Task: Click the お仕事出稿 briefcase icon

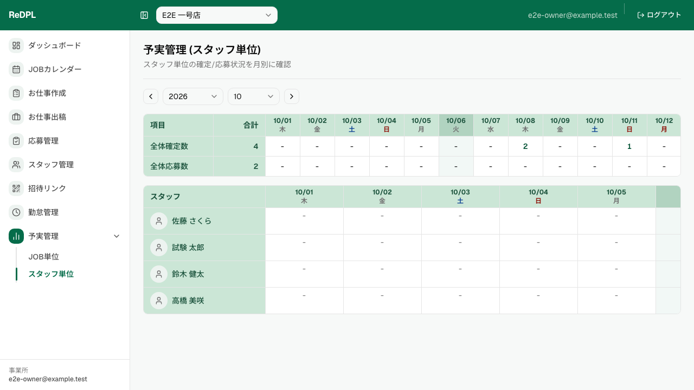Action: (x=16, y=117)
